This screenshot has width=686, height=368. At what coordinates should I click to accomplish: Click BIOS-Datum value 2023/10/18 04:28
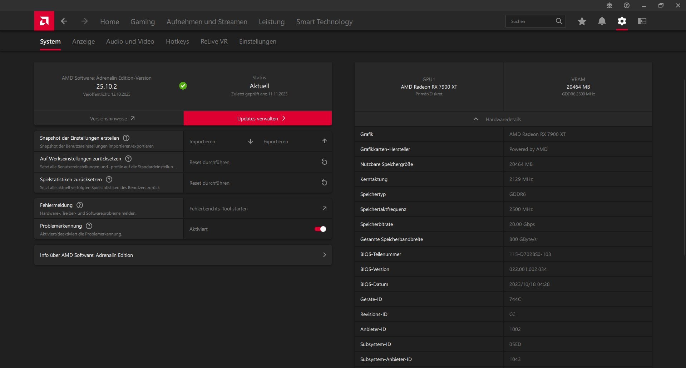[529, 284]
